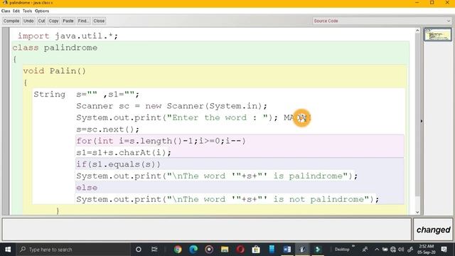Click the 'changed' status label
This screenshot has height=256, width=455.
433,230
